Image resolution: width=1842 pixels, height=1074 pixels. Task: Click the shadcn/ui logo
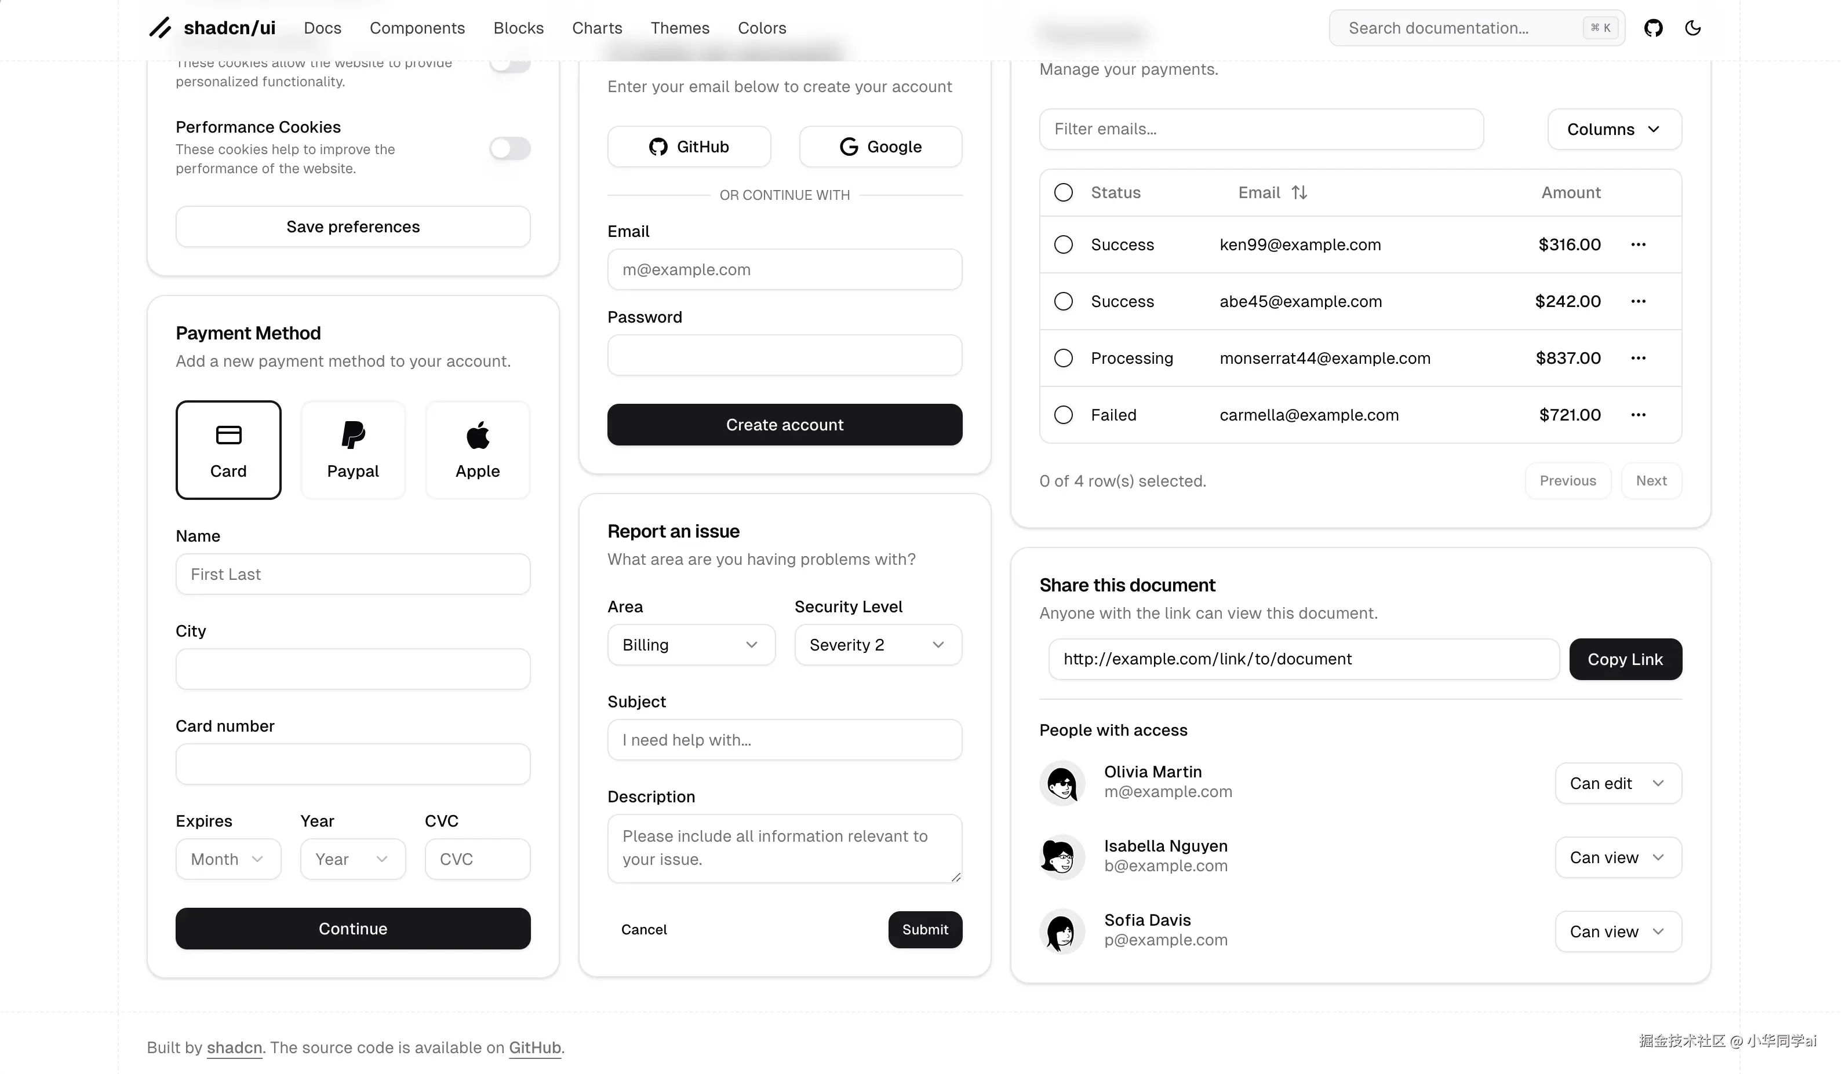[212, 28]
